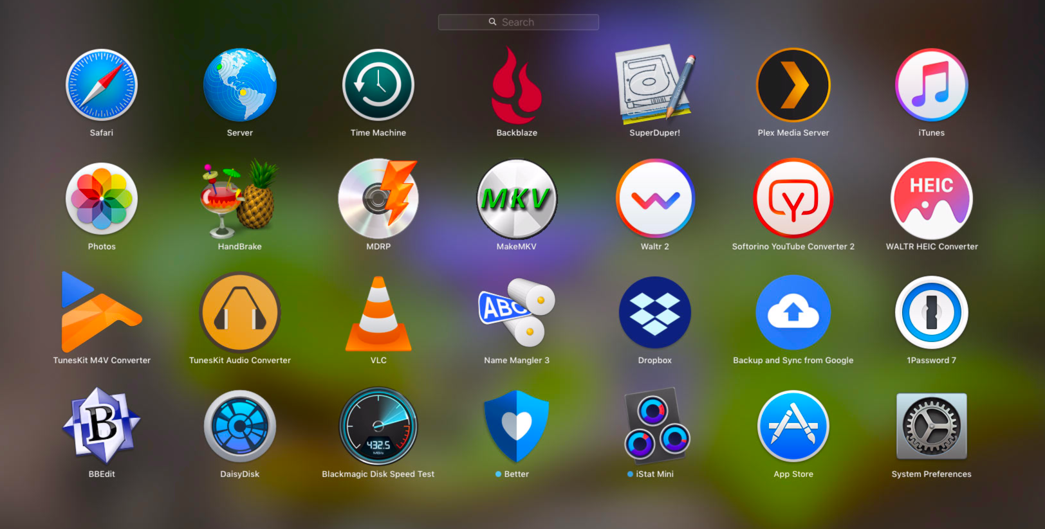
Task: Click the "Time Machine" label text
Action: [378, 133]
